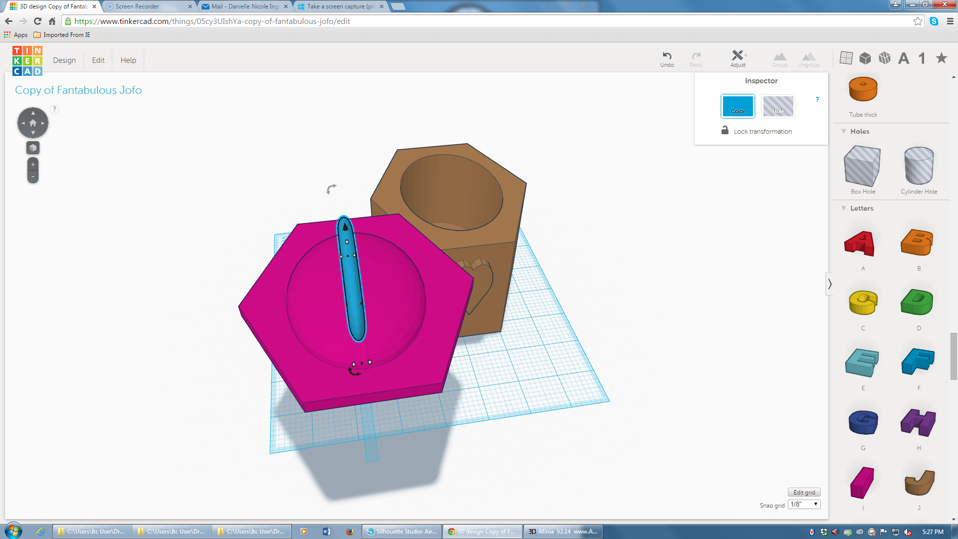Open the Edit menu

[x=98, y=60]
